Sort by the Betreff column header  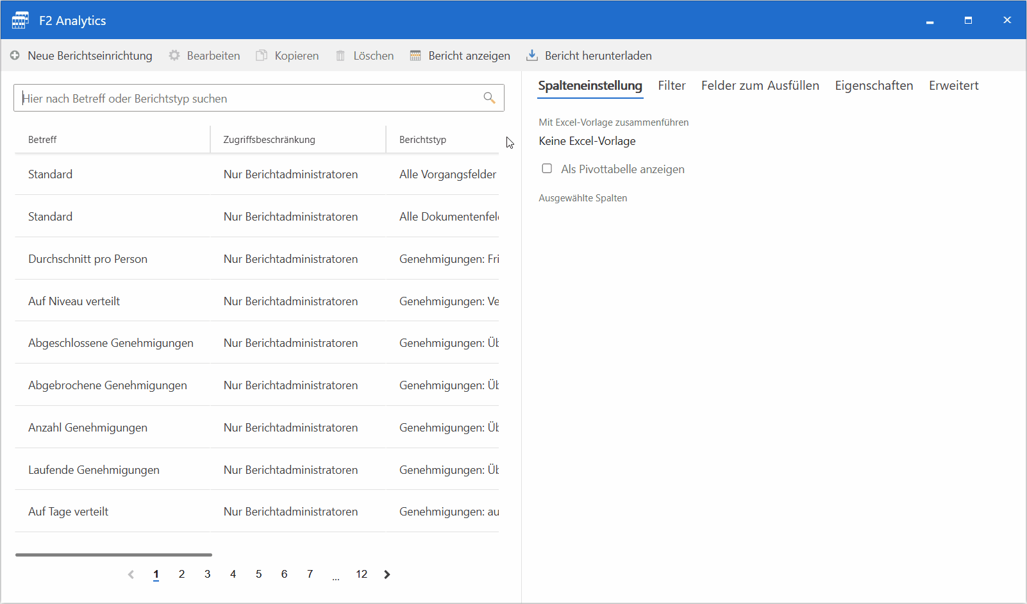[42, 140]
